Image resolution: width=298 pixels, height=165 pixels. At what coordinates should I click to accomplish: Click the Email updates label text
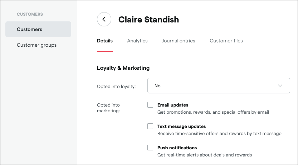click(x=173, y=105)
